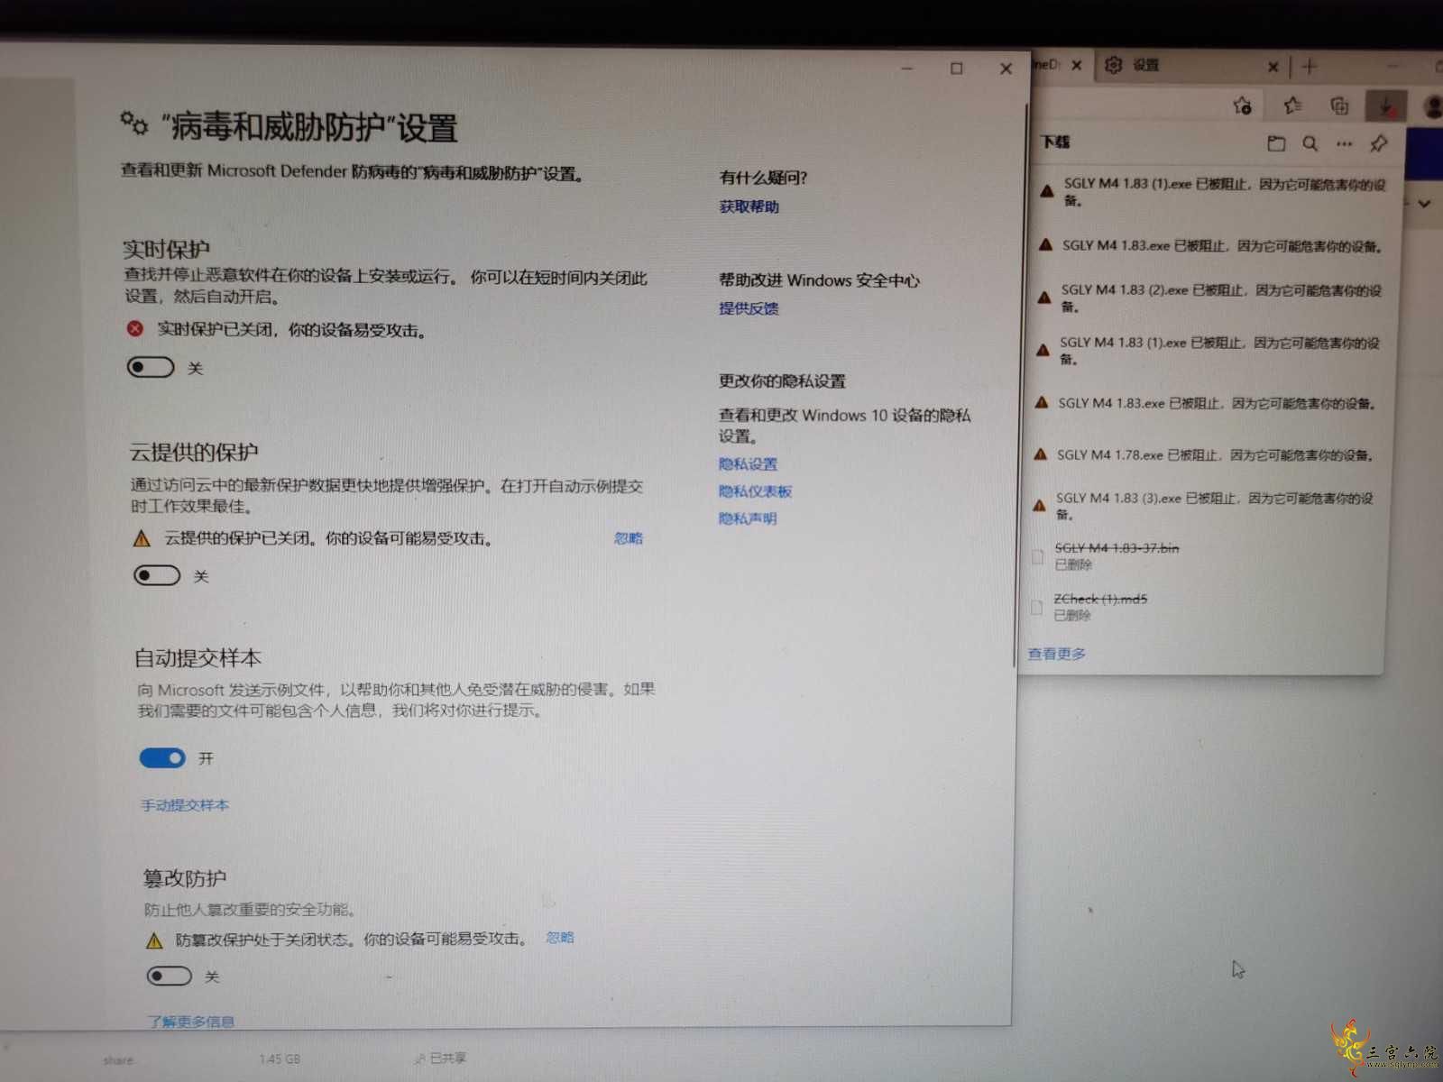The image size is (1443, 1082).
Task: Turn on the 实时保护 toggle
Action: click(x=151, y=367)
